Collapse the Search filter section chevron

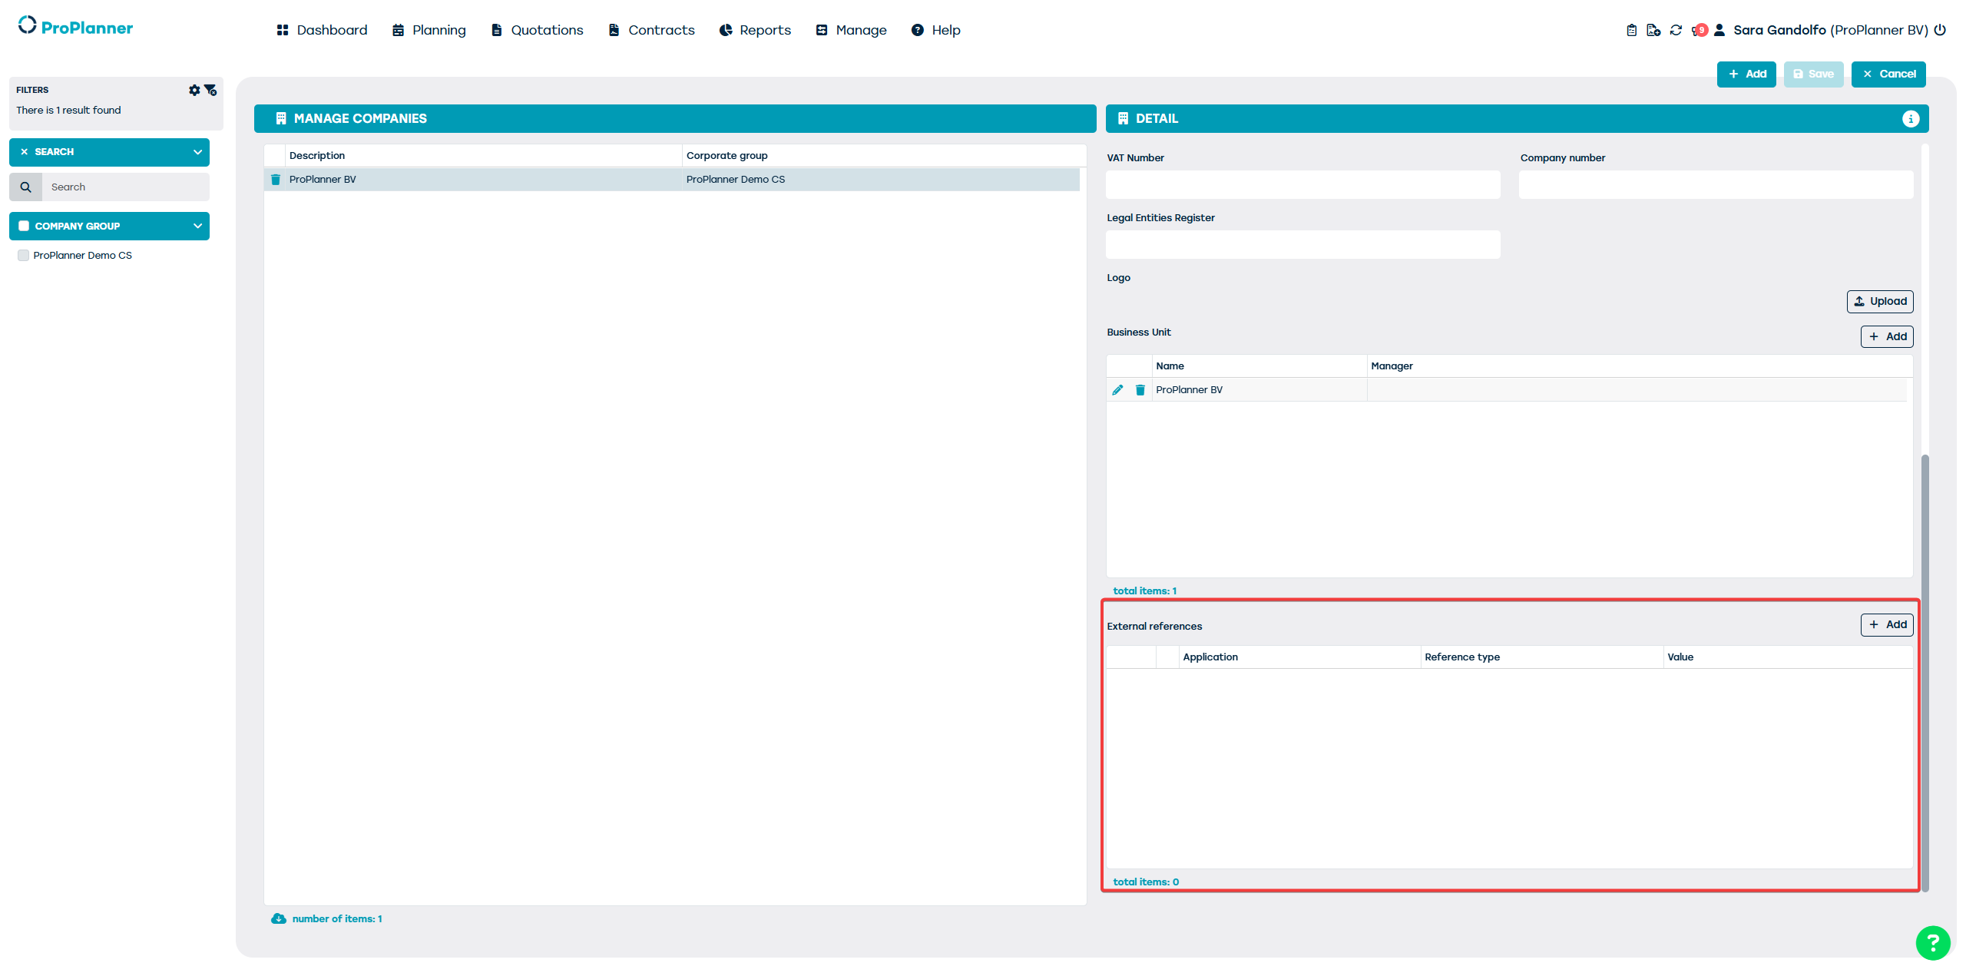(197, 152)
